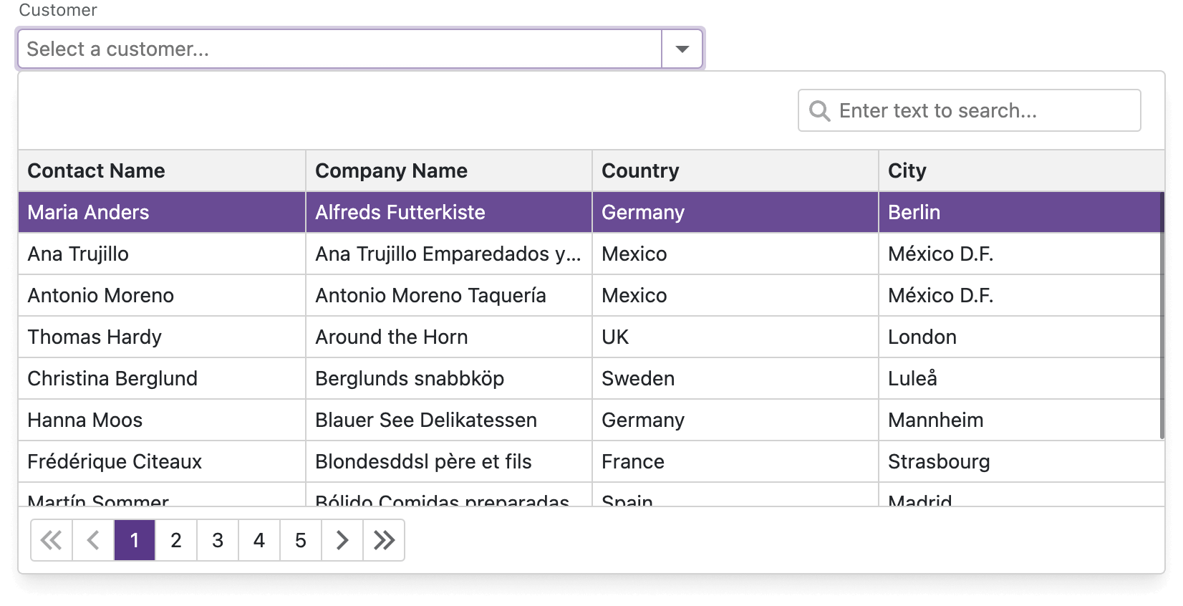The width and height of the screenshot is (1183, 606).
Task: Switch to page 3 in pager
Action: [218, 540]
